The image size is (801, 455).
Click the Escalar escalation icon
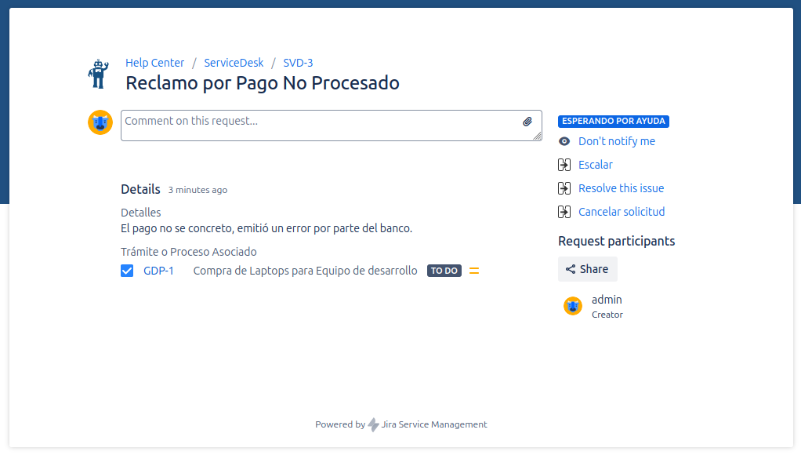click(564, 165)
